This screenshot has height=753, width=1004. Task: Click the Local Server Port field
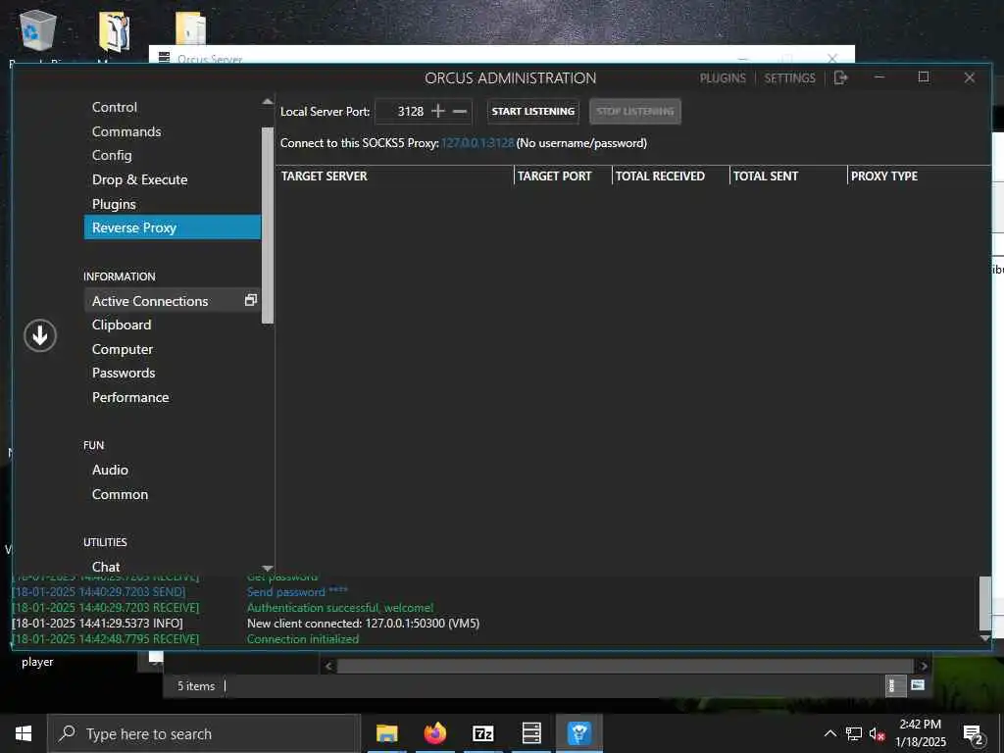click(x=401, y=112)
